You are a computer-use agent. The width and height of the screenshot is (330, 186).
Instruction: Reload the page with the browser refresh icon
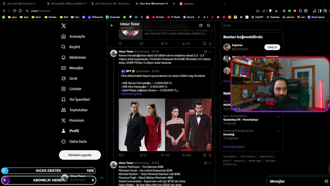point(15,11)
